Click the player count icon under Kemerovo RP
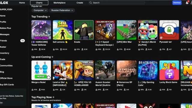Viewport: 192px width, 108px height. (x=125, y=90)
